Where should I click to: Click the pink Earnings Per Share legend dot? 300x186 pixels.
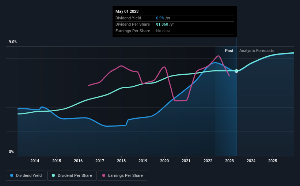[x=104, y=175]
